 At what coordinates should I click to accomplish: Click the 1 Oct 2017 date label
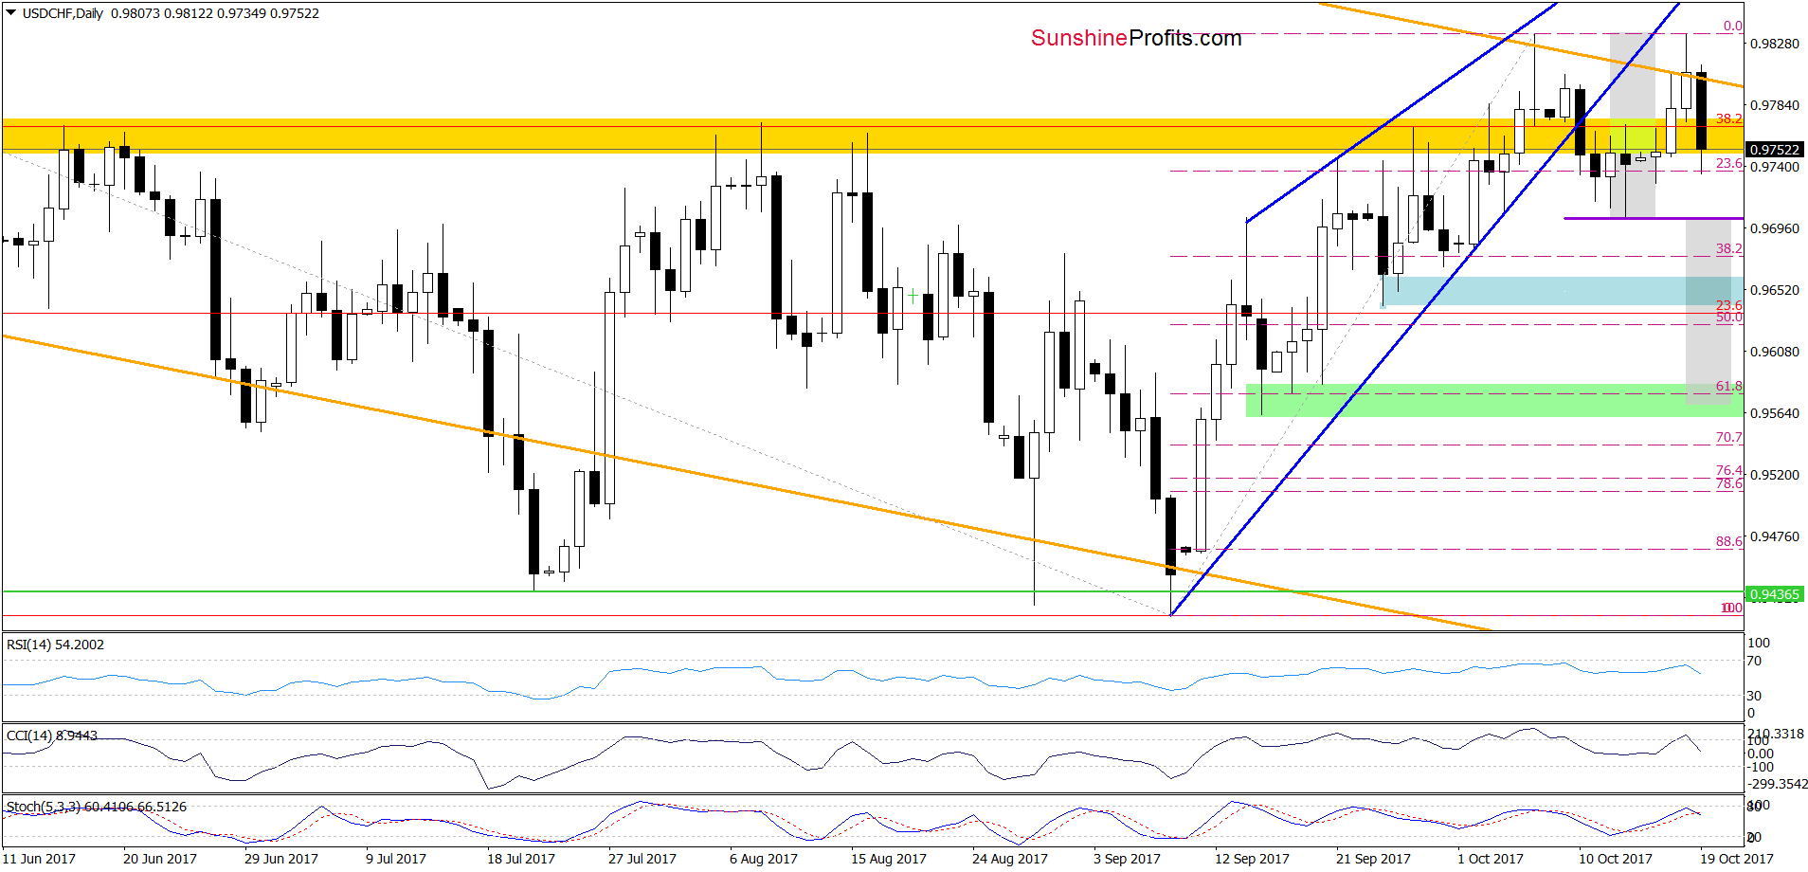pos(1491,859)
